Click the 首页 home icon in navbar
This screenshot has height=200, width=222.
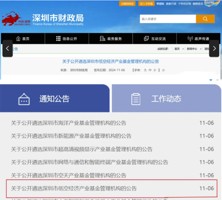pos(18,39)
